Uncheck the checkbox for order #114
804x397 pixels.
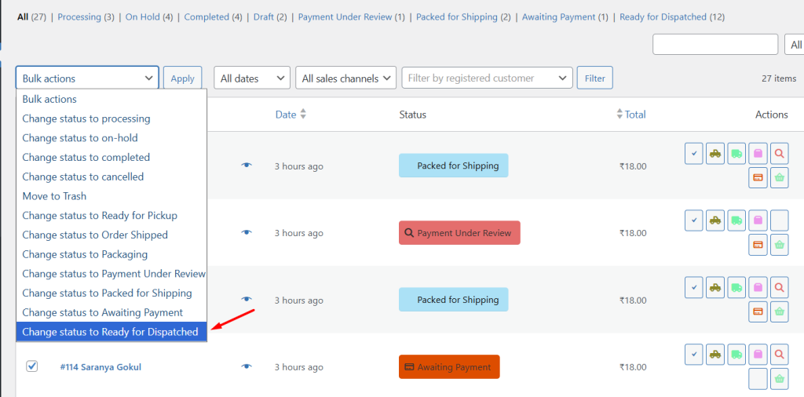tap(32, 366)
